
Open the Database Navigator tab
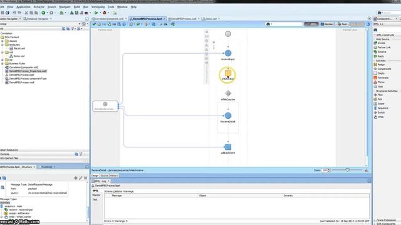pyautogui.click(x=38, y=19)
